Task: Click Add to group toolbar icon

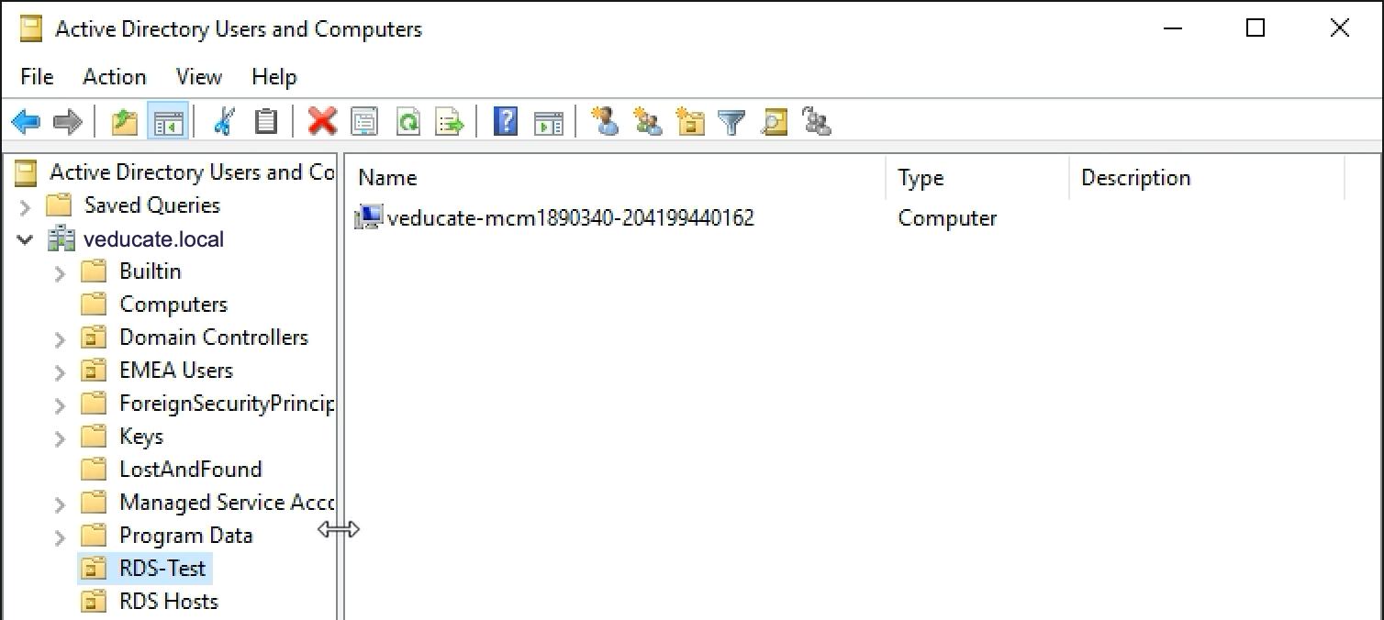Action: click(817, 121)
